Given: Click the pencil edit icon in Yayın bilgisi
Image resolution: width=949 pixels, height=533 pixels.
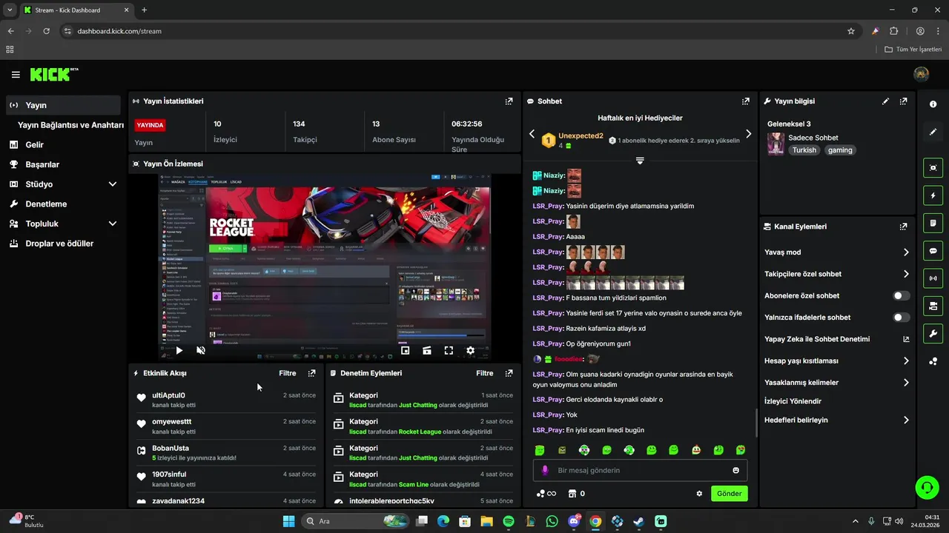Looking at the screenshot, I should (885, 101).
